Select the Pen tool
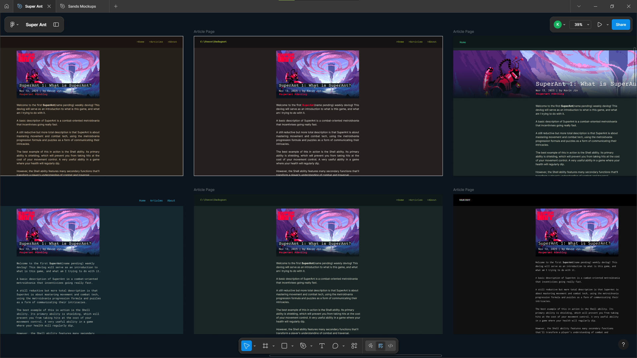This screenshot has width=637, height=358. (x=303, y=346)
